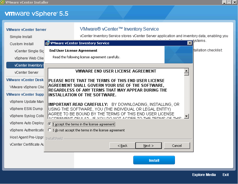
Task: Select vSphere Syslog Collector entry
Action: tap(27, 116)
